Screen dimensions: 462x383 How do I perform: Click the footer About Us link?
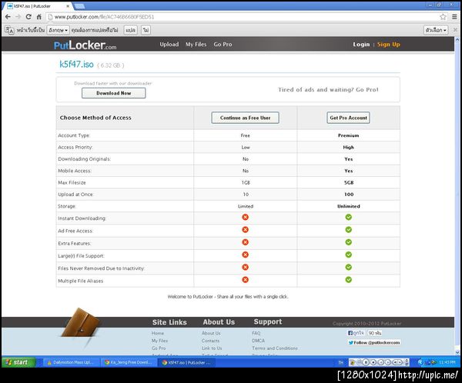211,333
